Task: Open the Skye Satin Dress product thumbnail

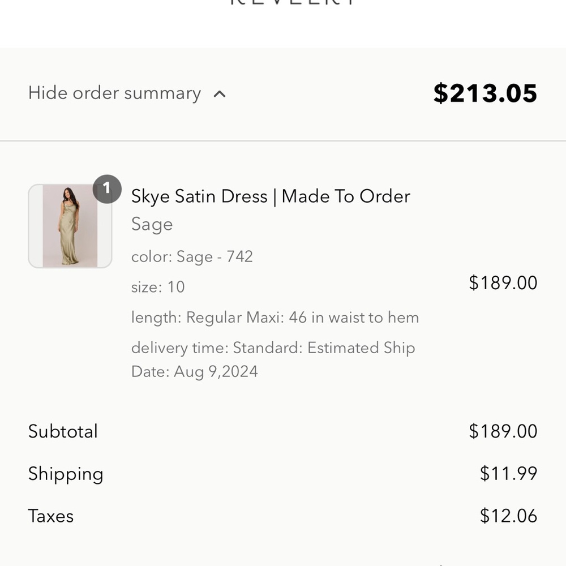Action: (x=70, y=226)
